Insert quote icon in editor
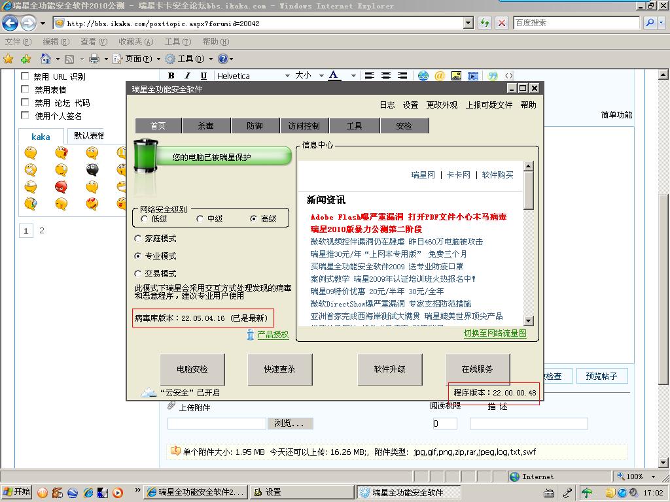 (x=493, y=76)
